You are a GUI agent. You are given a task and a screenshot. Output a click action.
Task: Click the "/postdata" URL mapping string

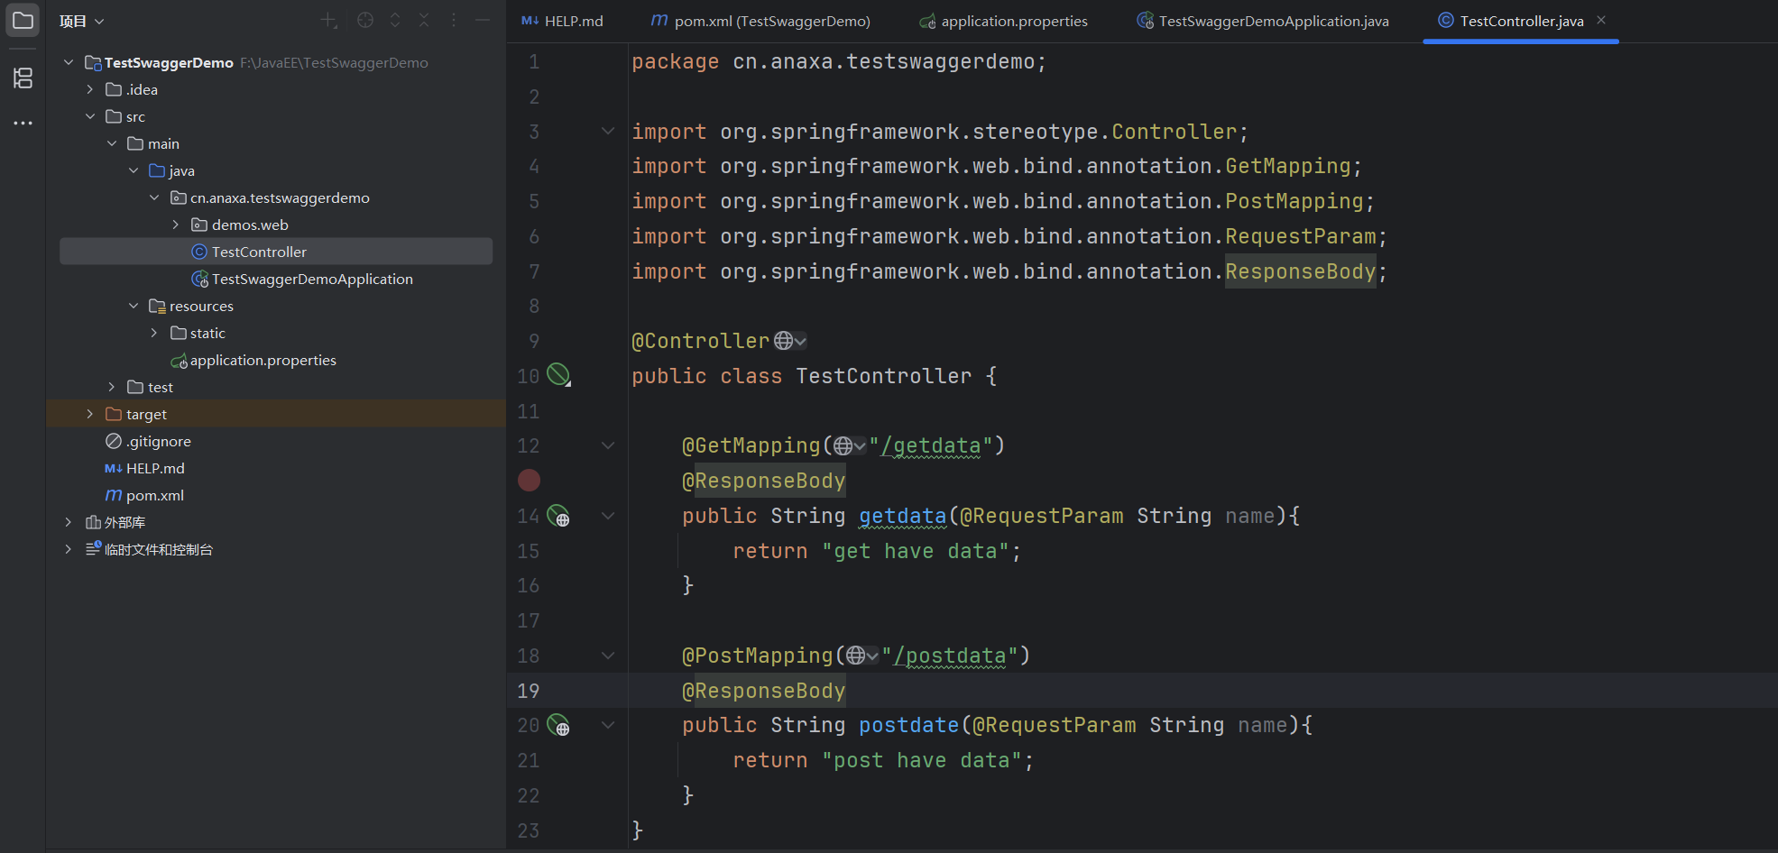tap(950, 656)
